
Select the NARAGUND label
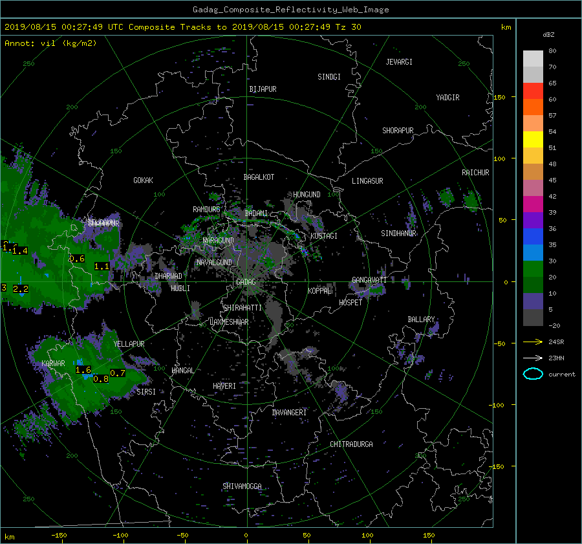[219, 240]
